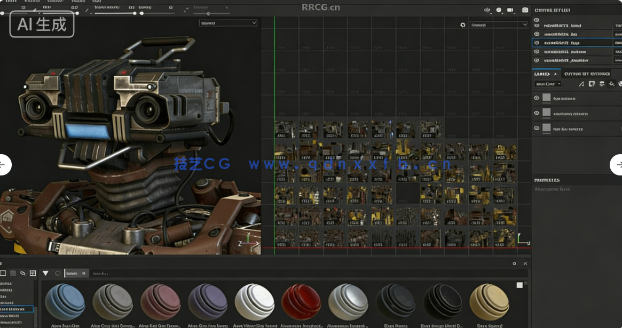
Task: Click the gear icon above the shelf panel
Action: (514, 263)
